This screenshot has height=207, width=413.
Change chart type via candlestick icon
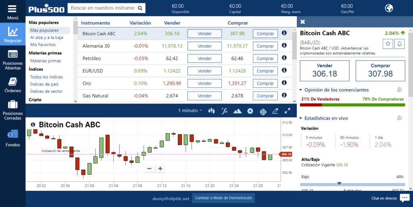coord(211,111)
